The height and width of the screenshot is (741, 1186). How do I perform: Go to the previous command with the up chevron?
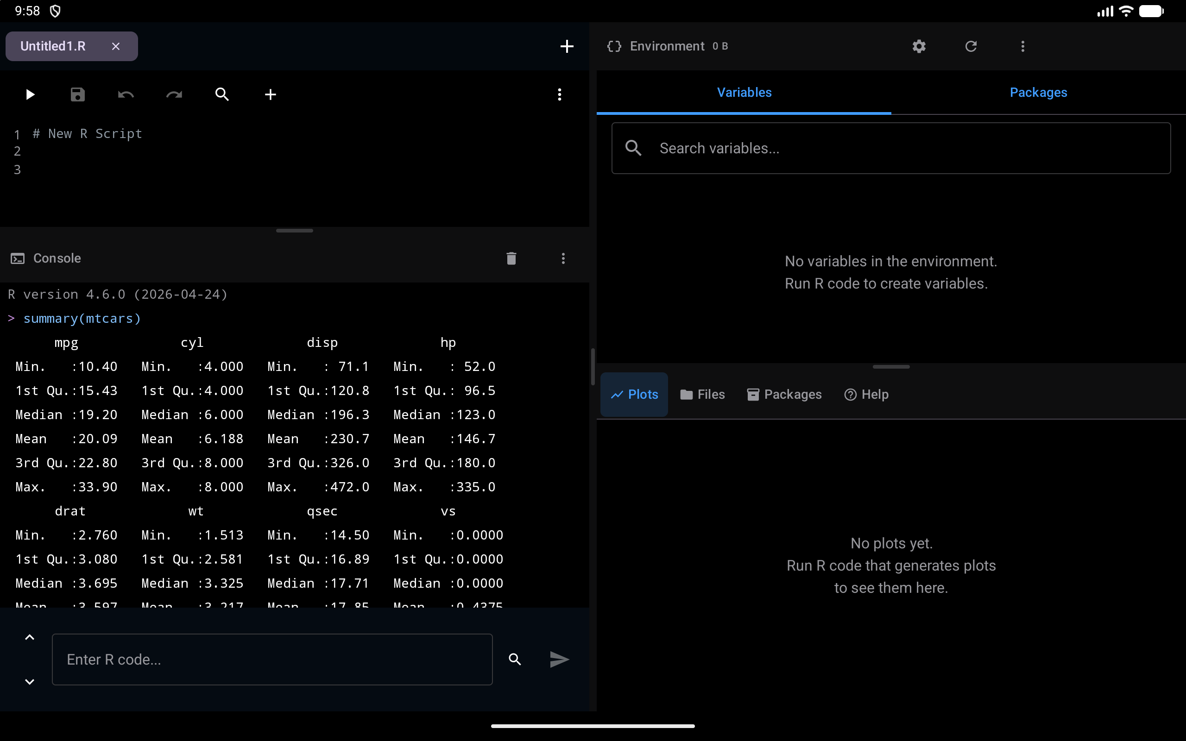(x=30, y=637)
